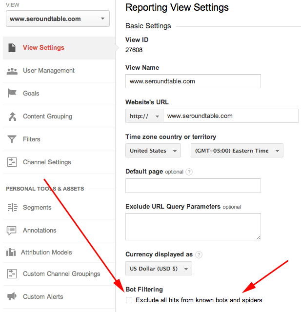Viewport: 301px width, 312px height.
Task: Enable Exclude all hits from known bots checkbox
Action: point(129,300)
